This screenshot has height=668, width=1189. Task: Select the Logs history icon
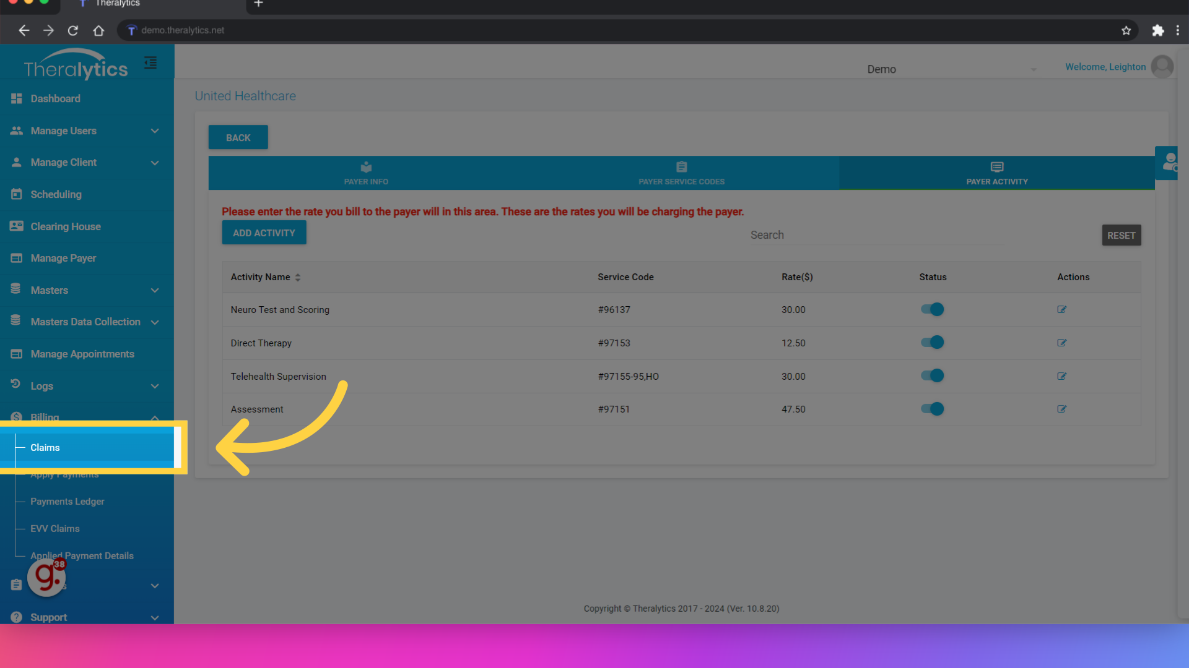(16, 385)
